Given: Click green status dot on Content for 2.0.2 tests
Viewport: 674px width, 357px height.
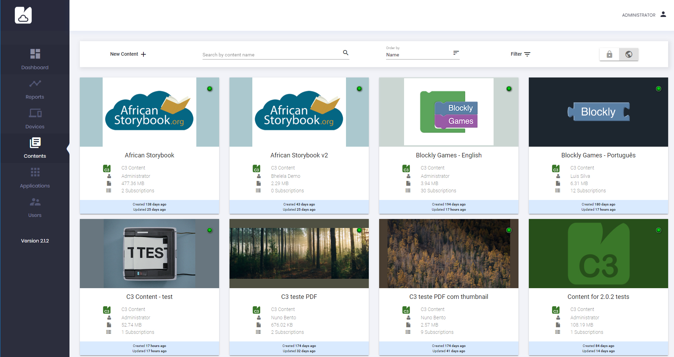Looking at the screenshot, I should coord(658,230).
